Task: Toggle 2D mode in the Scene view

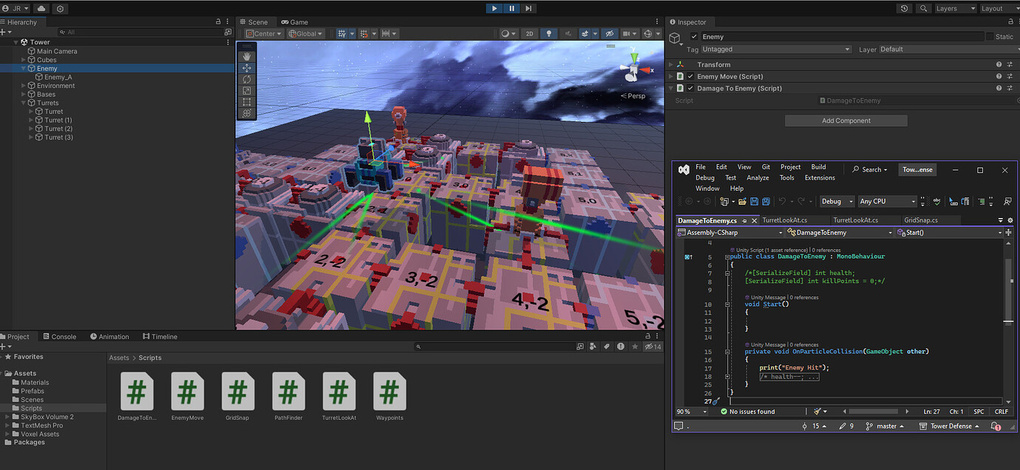Action: click(x=529, y=33)
